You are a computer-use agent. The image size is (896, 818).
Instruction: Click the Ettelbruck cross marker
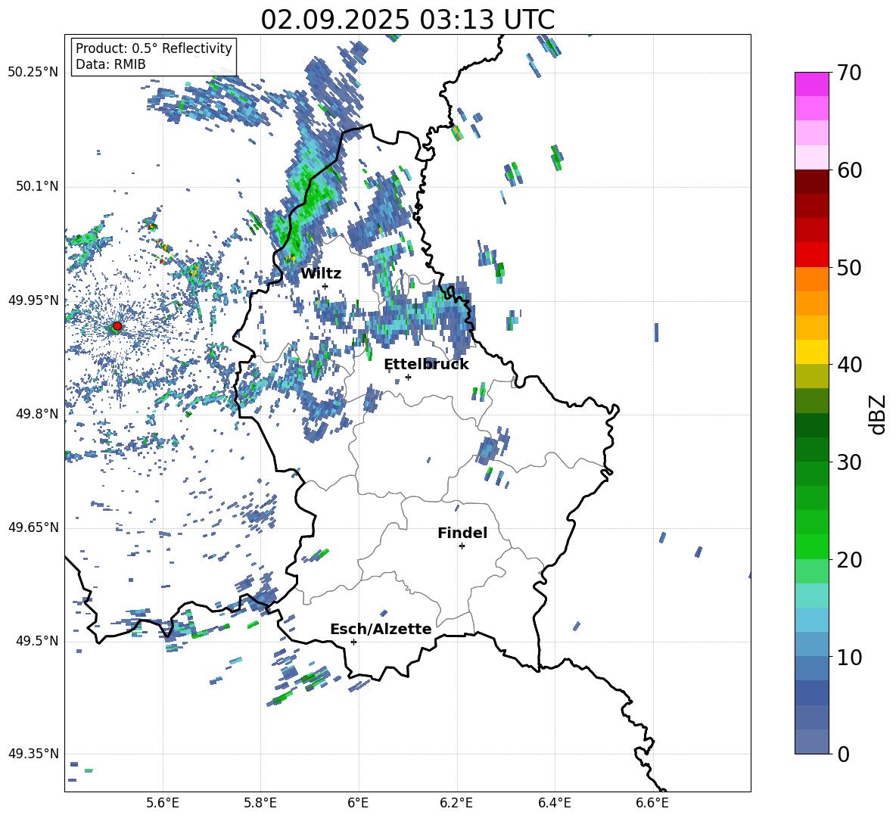(x=408, y=377)
